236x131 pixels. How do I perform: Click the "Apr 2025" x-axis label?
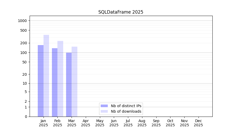click(x=86, y=123)
